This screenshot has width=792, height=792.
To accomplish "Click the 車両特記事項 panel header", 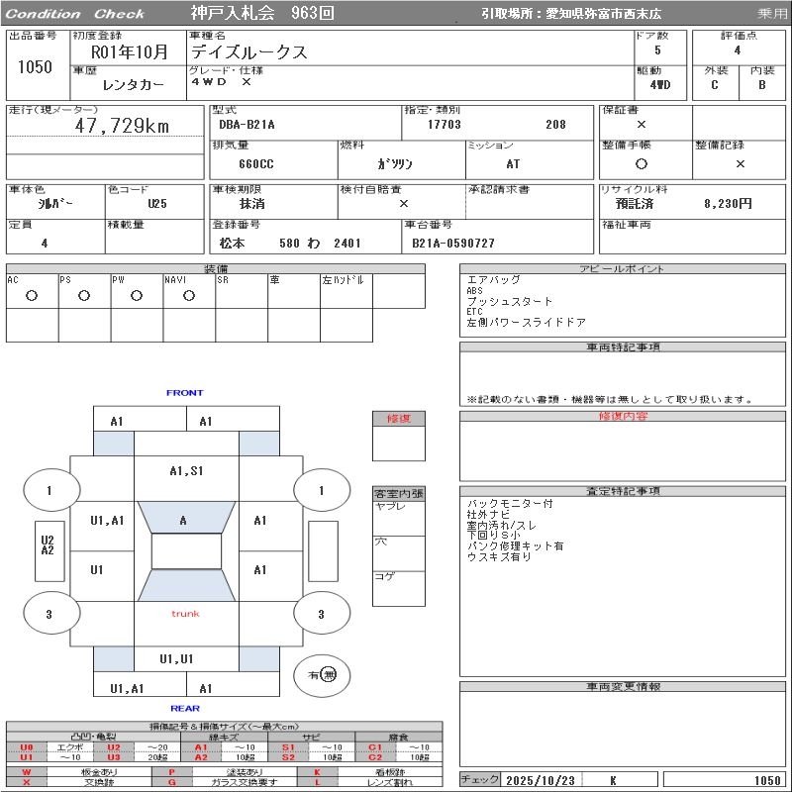I will pyautogui.click(x=624, y=347).
